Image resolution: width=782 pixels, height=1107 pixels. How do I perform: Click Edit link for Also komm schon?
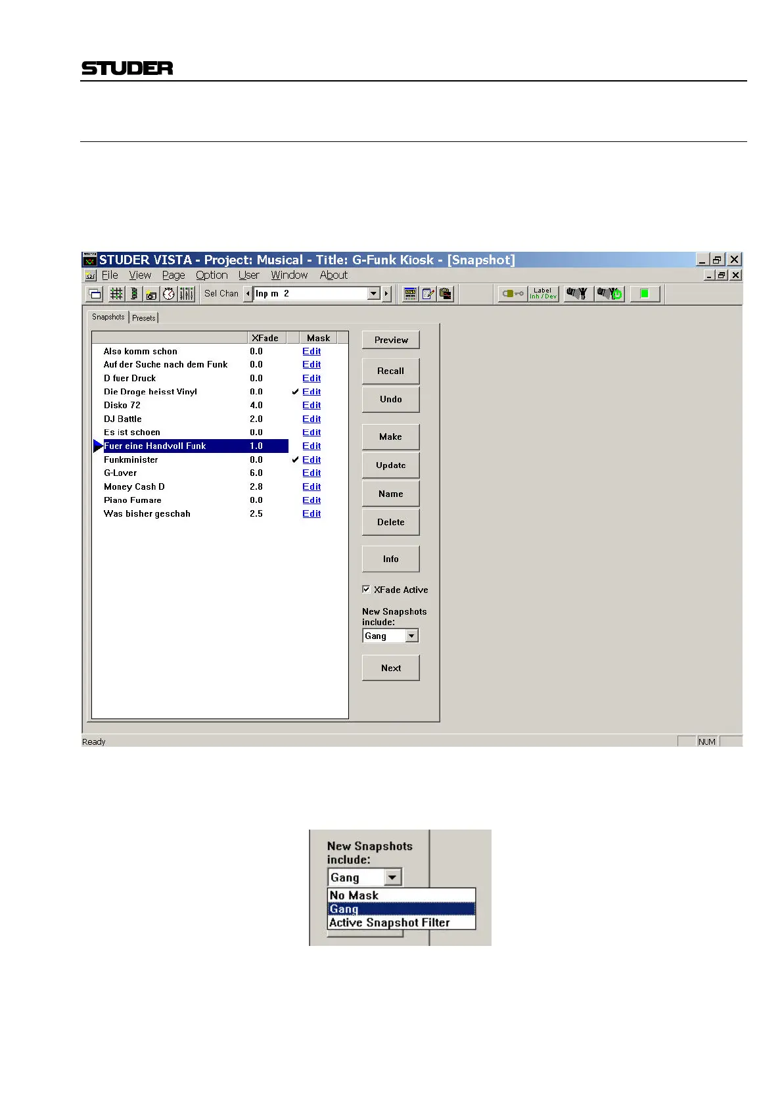tap(311, 352)
